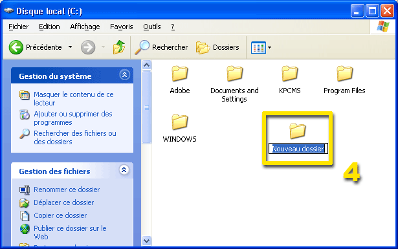The height and width of the screenshot is (249, 398).
Task: Click the green Précédente back arrow icon
Action: 16,47
